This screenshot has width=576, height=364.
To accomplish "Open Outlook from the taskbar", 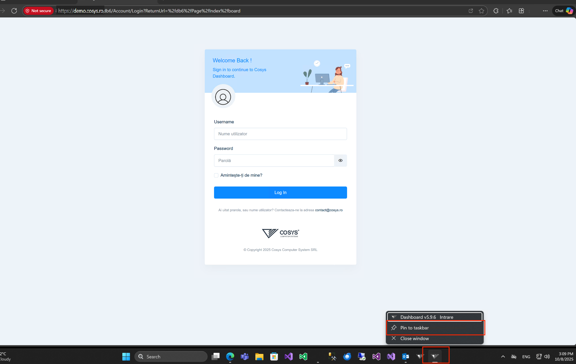I will pyautogui.click(x=406, y=357).
